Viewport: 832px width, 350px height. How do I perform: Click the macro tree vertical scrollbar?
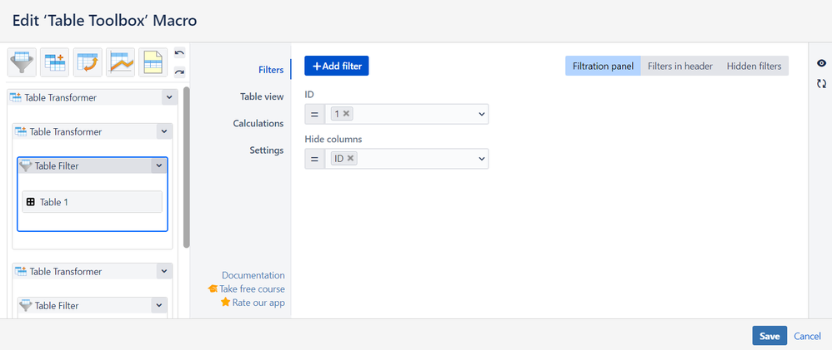pyautogui.click(x=186, y=167)
